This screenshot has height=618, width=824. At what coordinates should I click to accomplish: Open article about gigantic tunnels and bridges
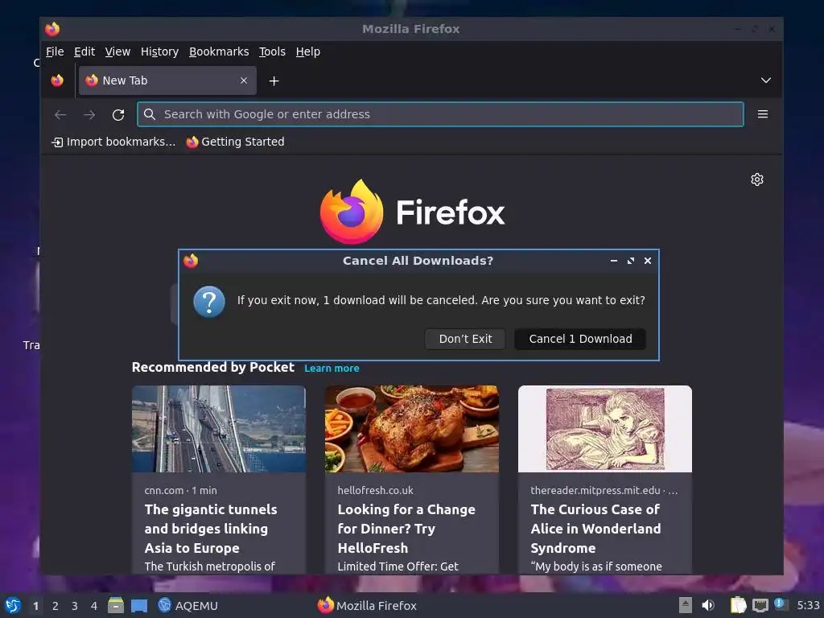coord(211,529)
